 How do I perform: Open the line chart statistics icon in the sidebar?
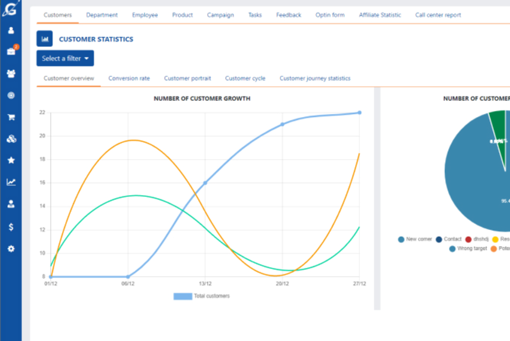[x=11, y=182]
